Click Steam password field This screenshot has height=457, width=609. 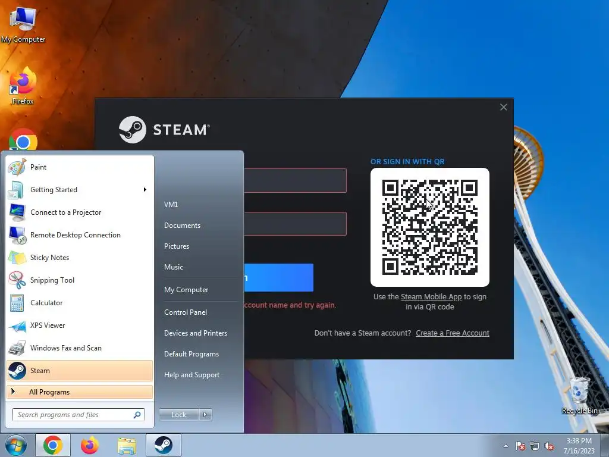click(x=295, y=224)
